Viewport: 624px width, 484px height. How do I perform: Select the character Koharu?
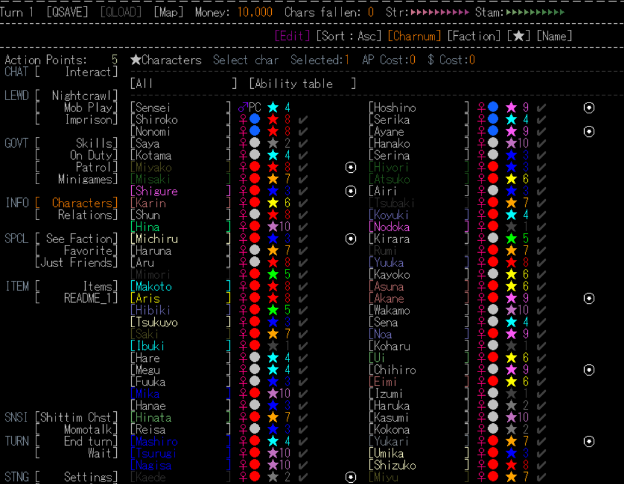pos(419,346)
